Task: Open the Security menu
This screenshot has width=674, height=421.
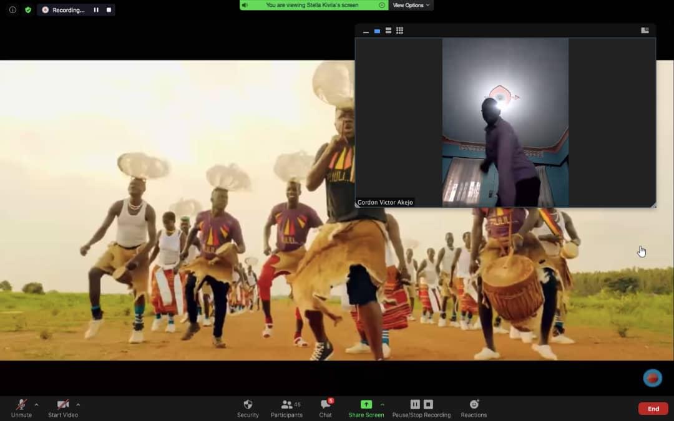Action: (x=248, y=408)
